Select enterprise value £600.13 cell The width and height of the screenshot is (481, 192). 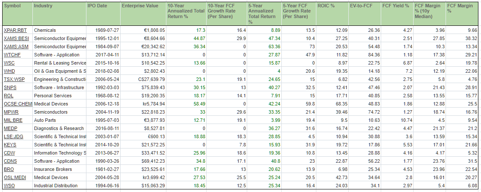coord(143,136)
